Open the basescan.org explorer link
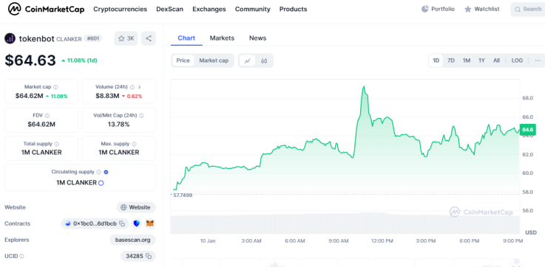 (133, 240)
